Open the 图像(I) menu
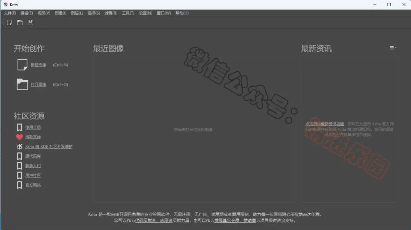 61,13
